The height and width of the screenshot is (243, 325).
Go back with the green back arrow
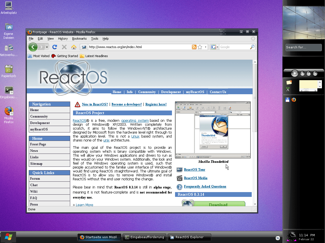click(33, 47)
